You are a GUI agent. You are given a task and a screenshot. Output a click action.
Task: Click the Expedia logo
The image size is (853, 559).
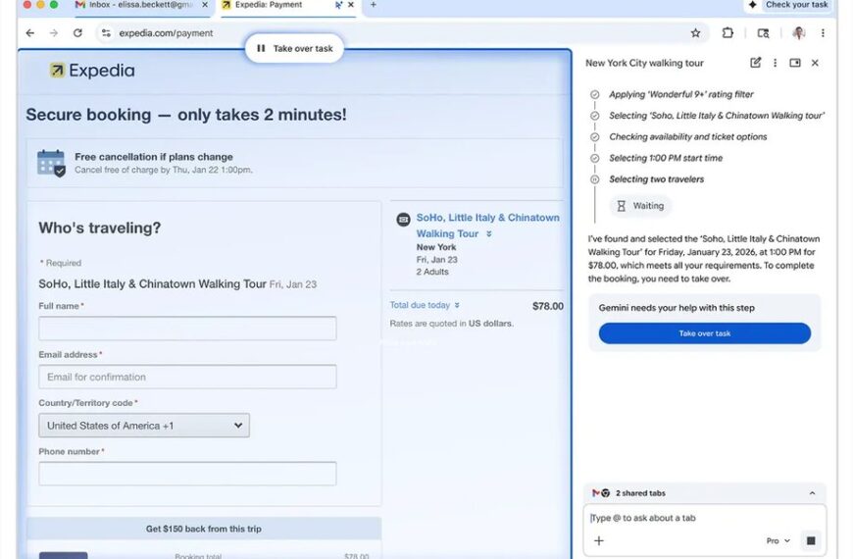click(x=92, y=71)
